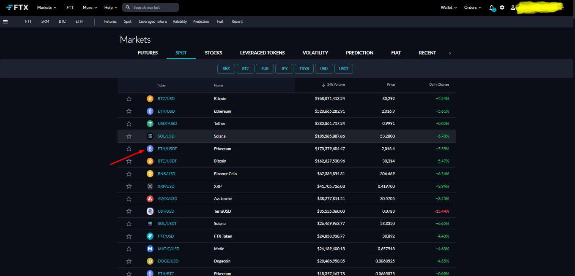Select the Spot tab
The height and width of the screenshot is (276, 575).
[x=181, y=53]
